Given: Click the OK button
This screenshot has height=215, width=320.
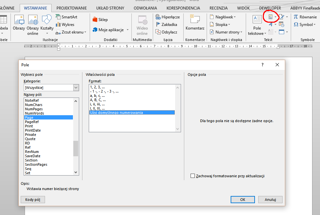Looking at the screenshot, I should 242,199.
